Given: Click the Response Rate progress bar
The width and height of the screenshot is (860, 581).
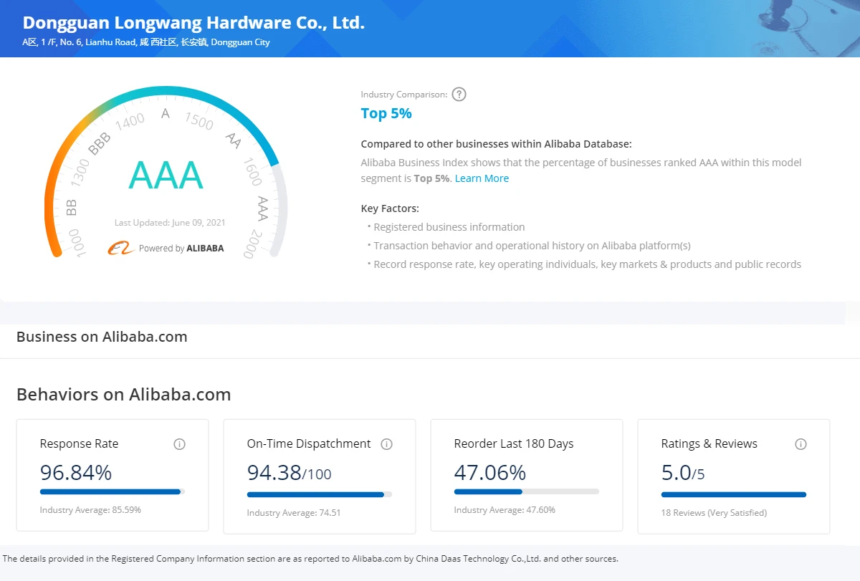Looking at the screenshot, I should 113,491.
